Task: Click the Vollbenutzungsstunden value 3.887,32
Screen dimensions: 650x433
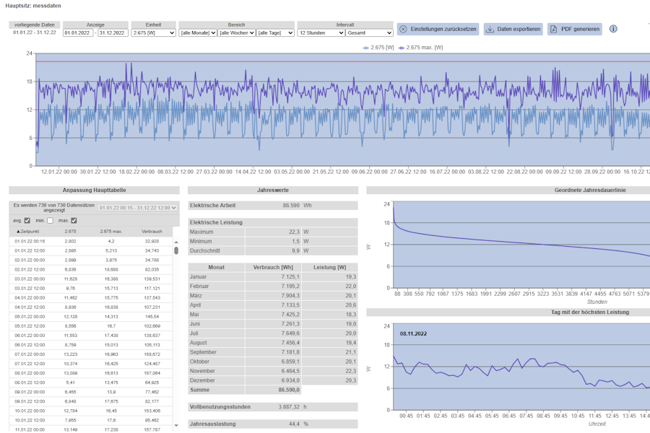Action: click(289, 407)
